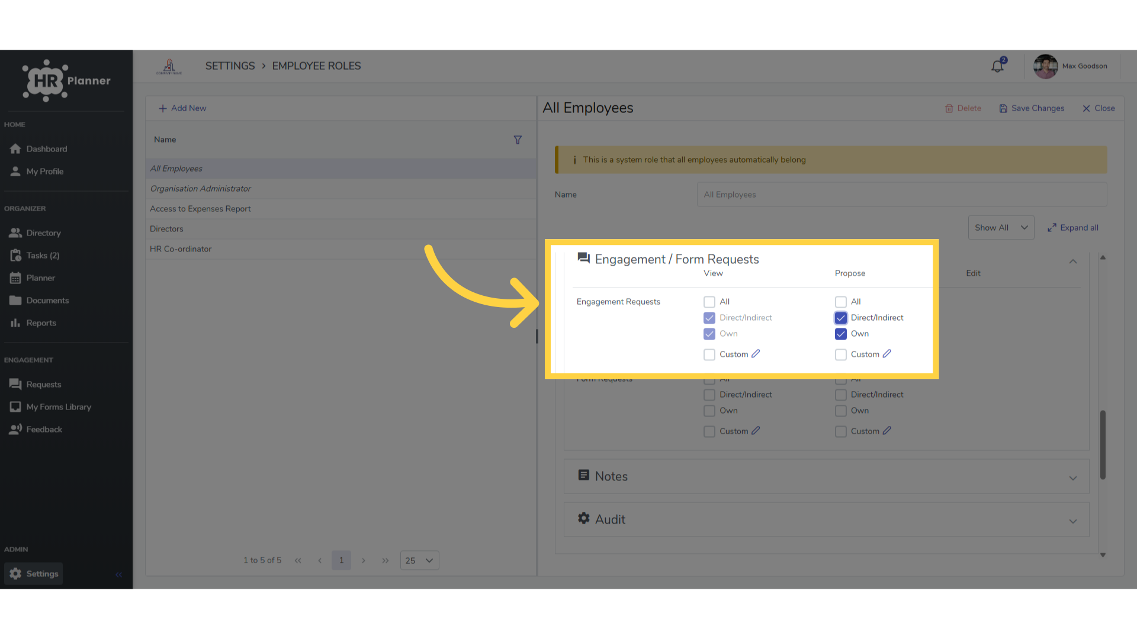
Task: Check All under Propose for Engagement Requests
Action: click(840, 302)
